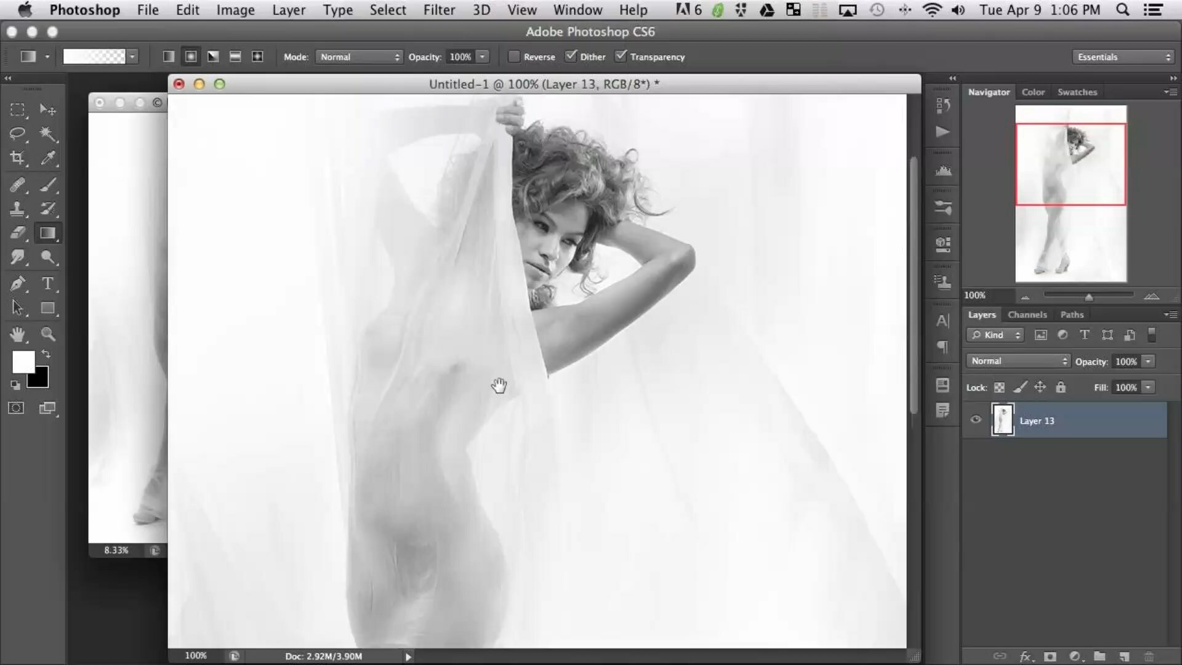
Task: Select the Dodge tool
Action: pyautogui.click(x=47, y=257)
